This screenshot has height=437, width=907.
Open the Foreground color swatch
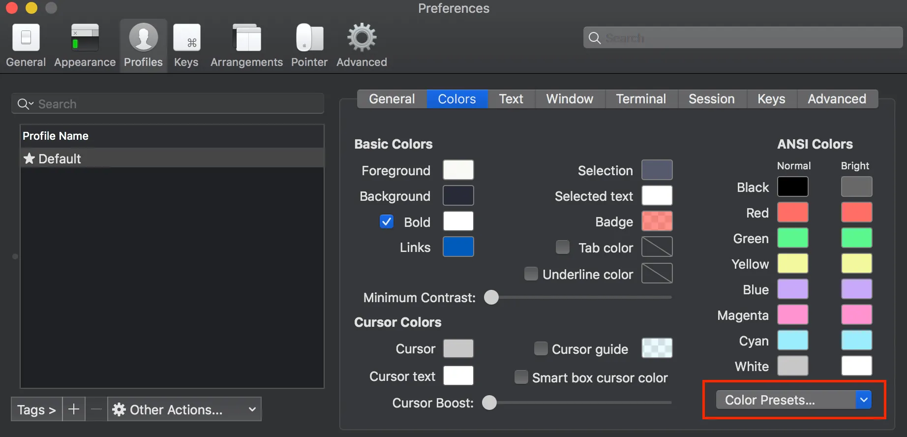[x=458, y=170]
